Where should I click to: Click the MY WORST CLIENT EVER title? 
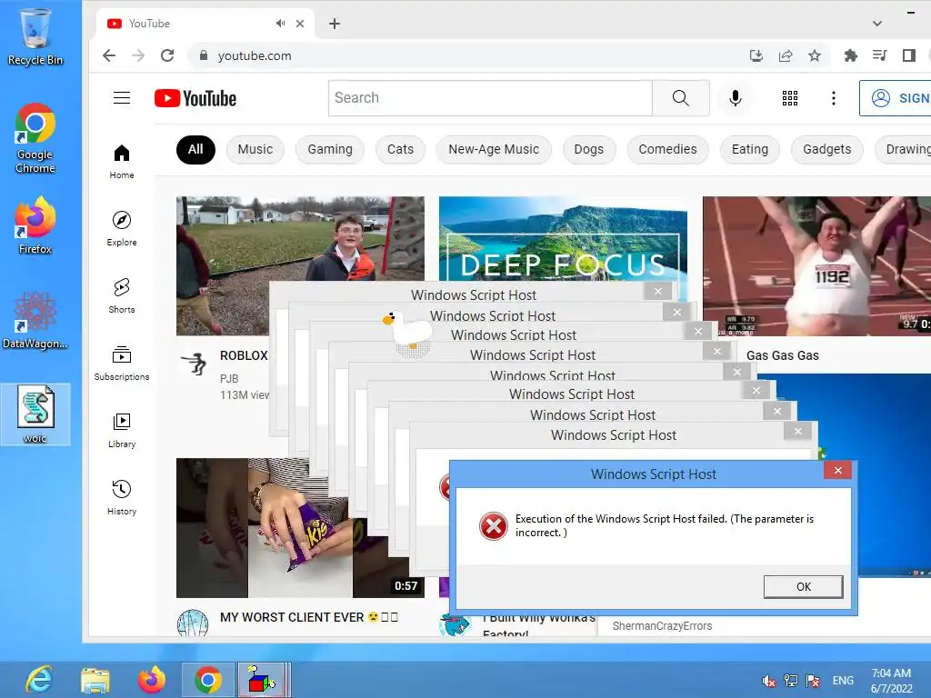point(309,617)
